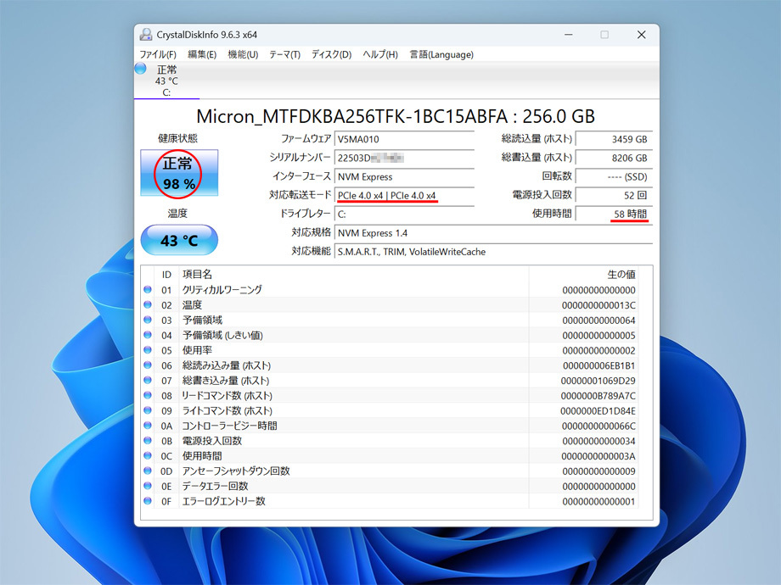Click the features field S.M.A.R.T., TRIM
Viewport: 781px width, 585px height.
click(493, 252)
